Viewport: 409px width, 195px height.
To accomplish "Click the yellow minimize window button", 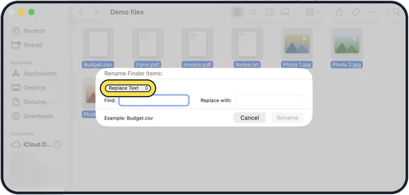I will coord(21,12).
